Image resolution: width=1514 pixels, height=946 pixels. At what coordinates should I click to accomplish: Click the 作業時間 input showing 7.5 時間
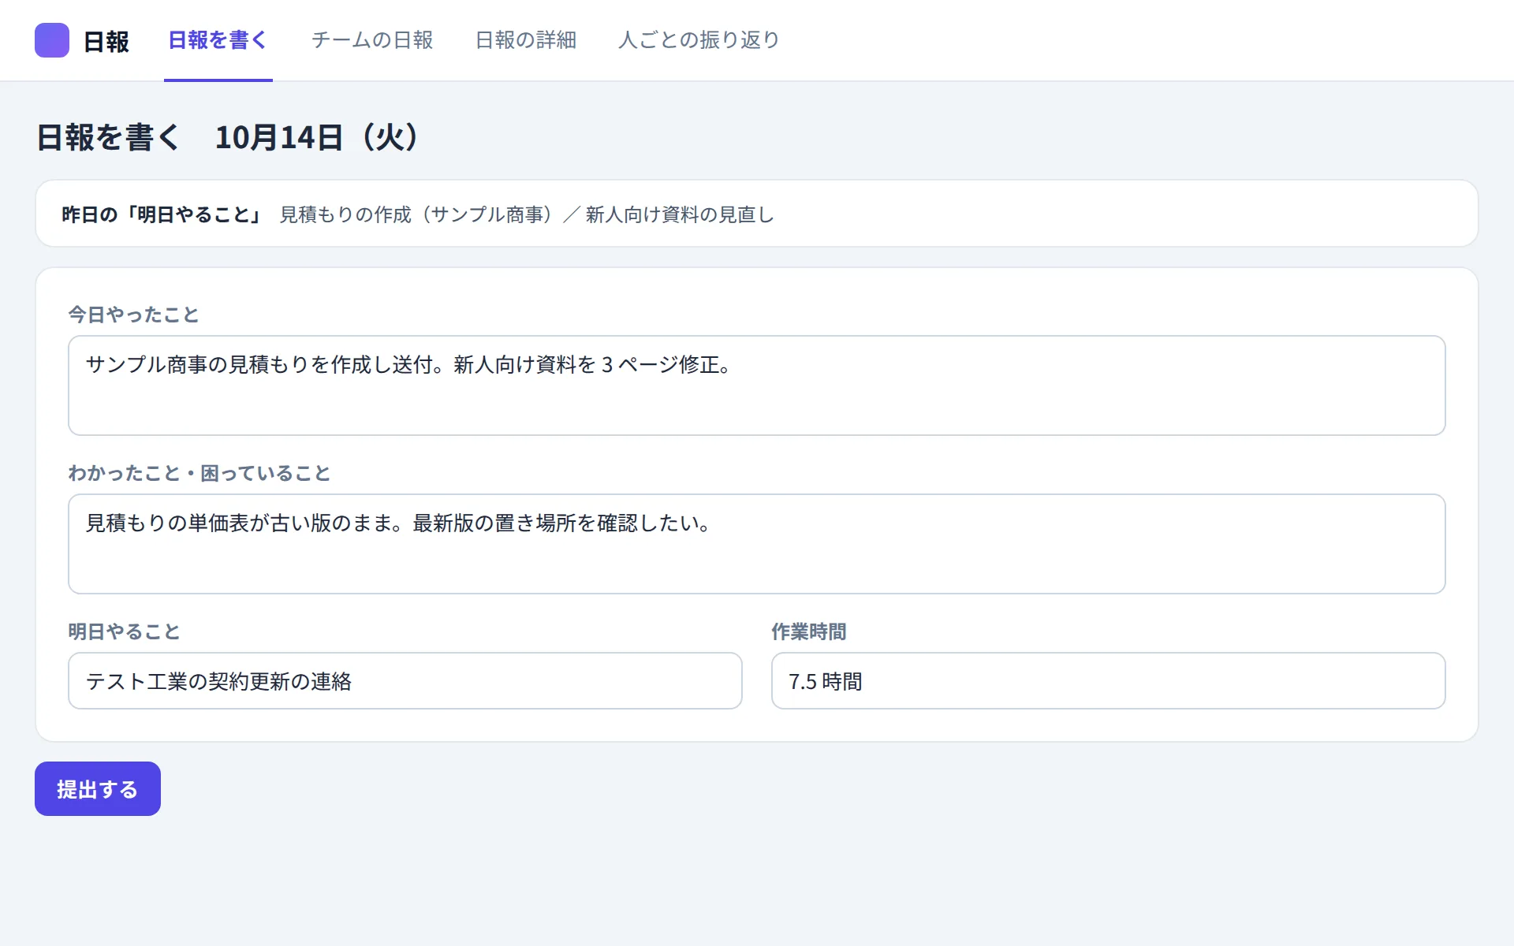coord(1109,681)
